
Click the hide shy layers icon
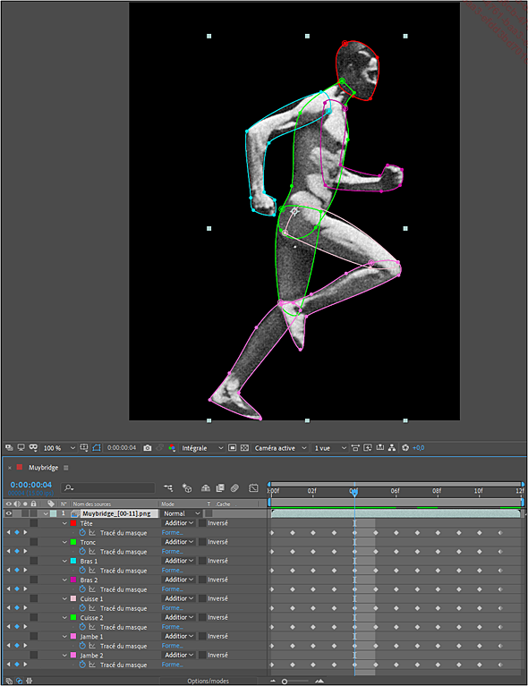pyautogui.click(x=205, y=487)
